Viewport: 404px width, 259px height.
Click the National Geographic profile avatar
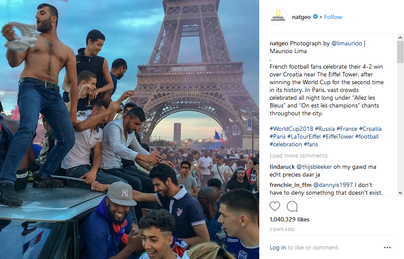[x=278, y=16]
